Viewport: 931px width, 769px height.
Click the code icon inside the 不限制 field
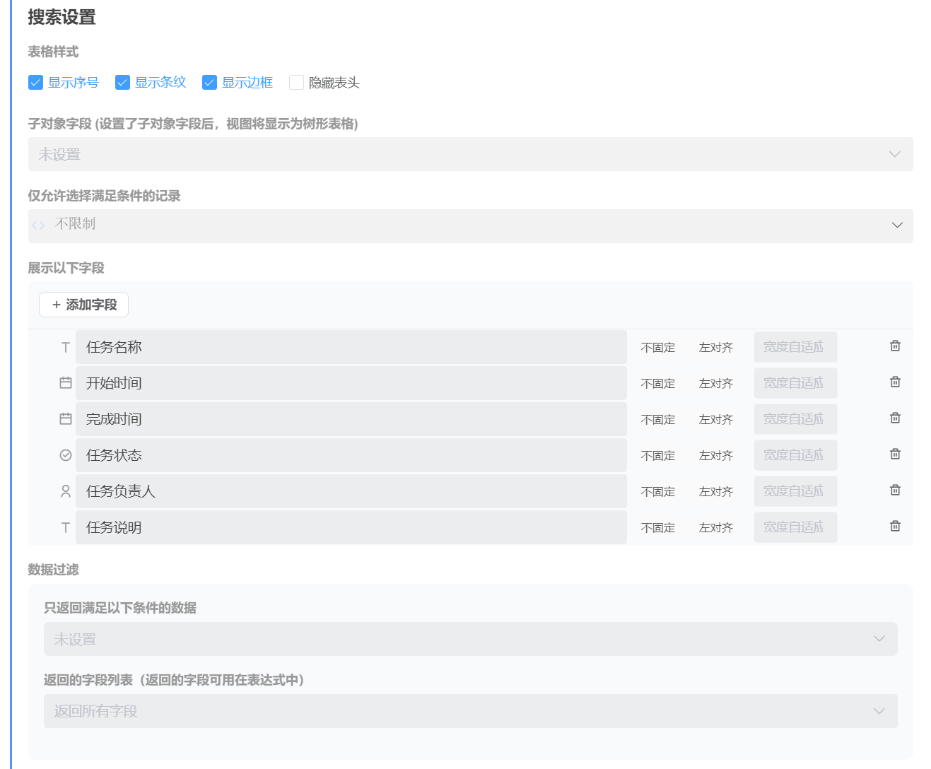point(39,225)
